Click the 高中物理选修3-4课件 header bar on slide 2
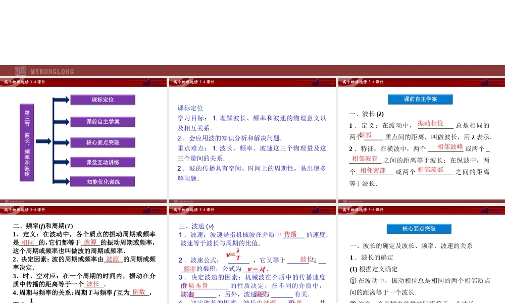This screenshot has height=303, width=505. [x=192, y=82]
